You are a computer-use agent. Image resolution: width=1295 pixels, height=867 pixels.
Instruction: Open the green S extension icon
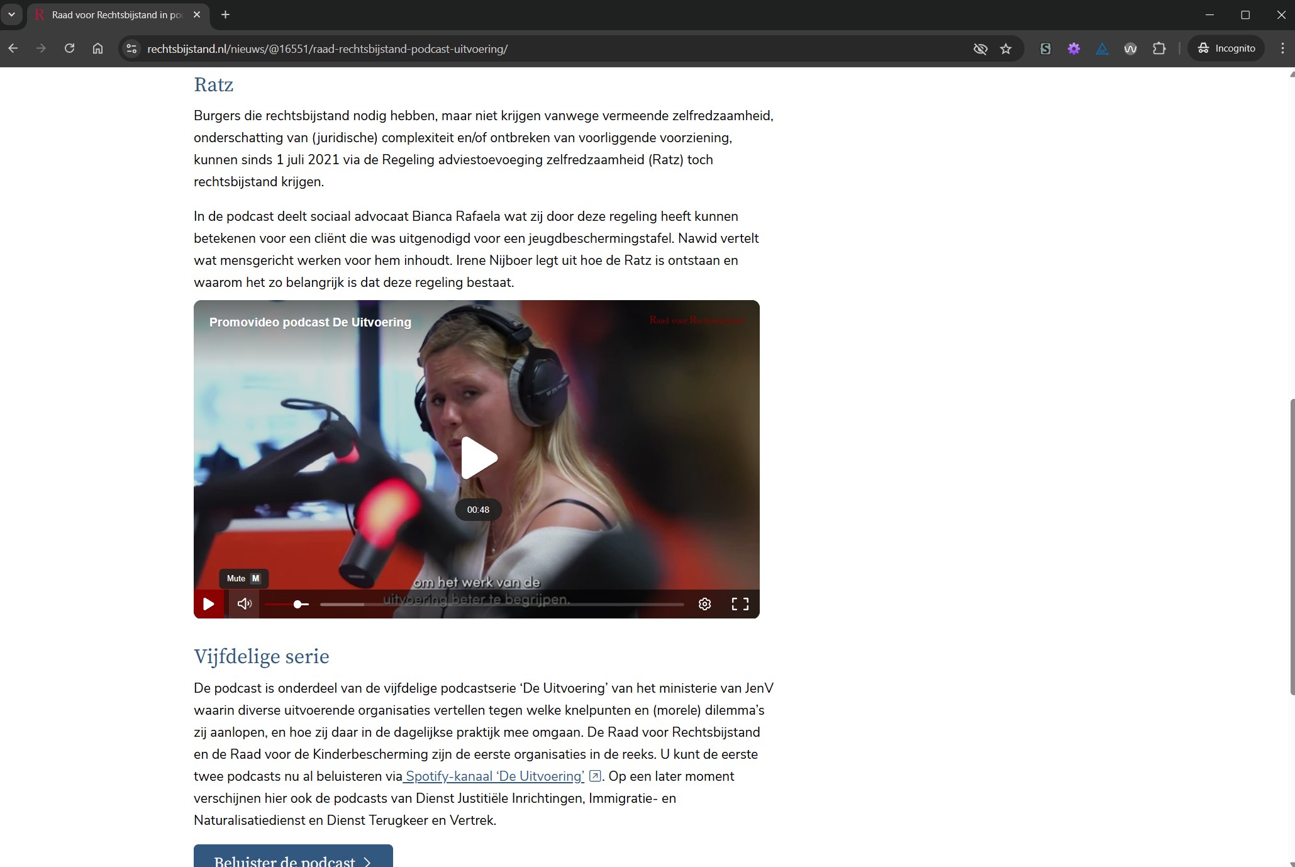point(1045,48)
